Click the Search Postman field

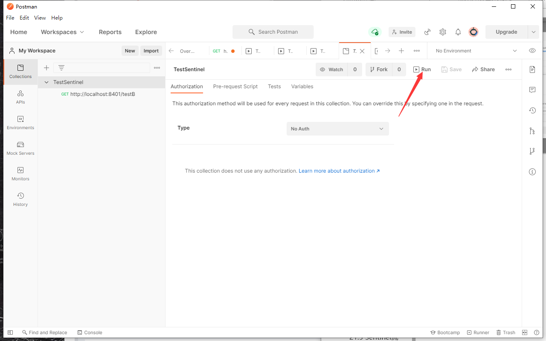(x=273, y=32)
